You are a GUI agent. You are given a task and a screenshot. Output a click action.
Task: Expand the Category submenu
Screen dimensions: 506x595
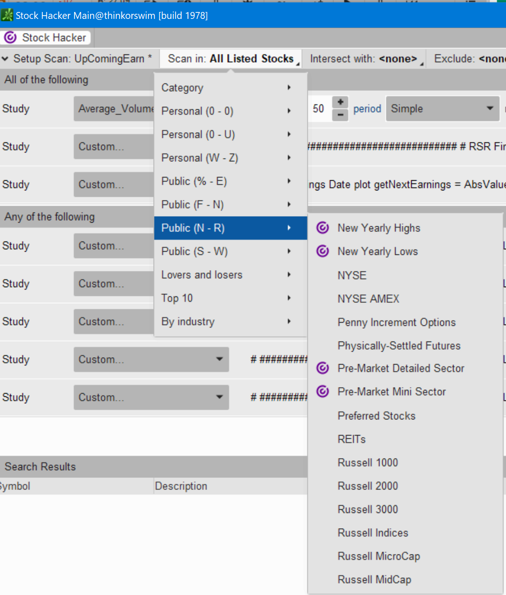pyautogui.click(x=230, y=88)
